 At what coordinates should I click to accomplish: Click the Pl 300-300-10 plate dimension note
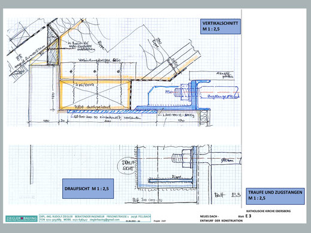pos(147,200)
